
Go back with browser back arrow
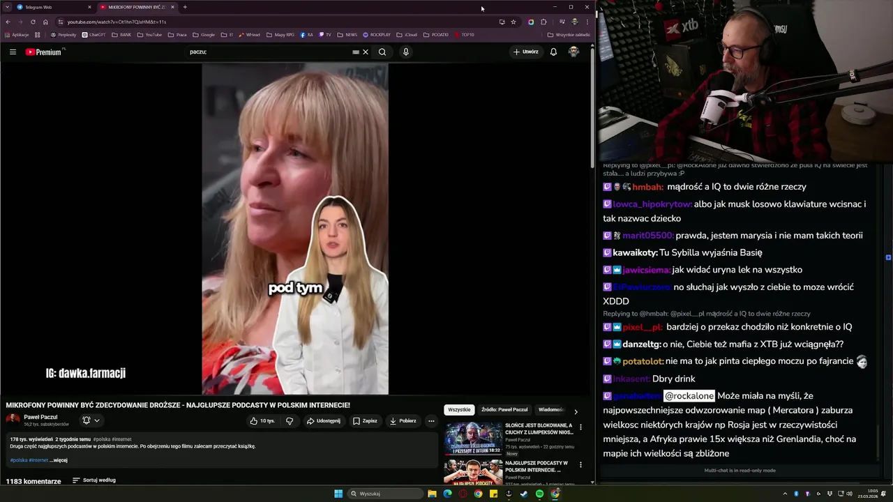tap(8, 22)
